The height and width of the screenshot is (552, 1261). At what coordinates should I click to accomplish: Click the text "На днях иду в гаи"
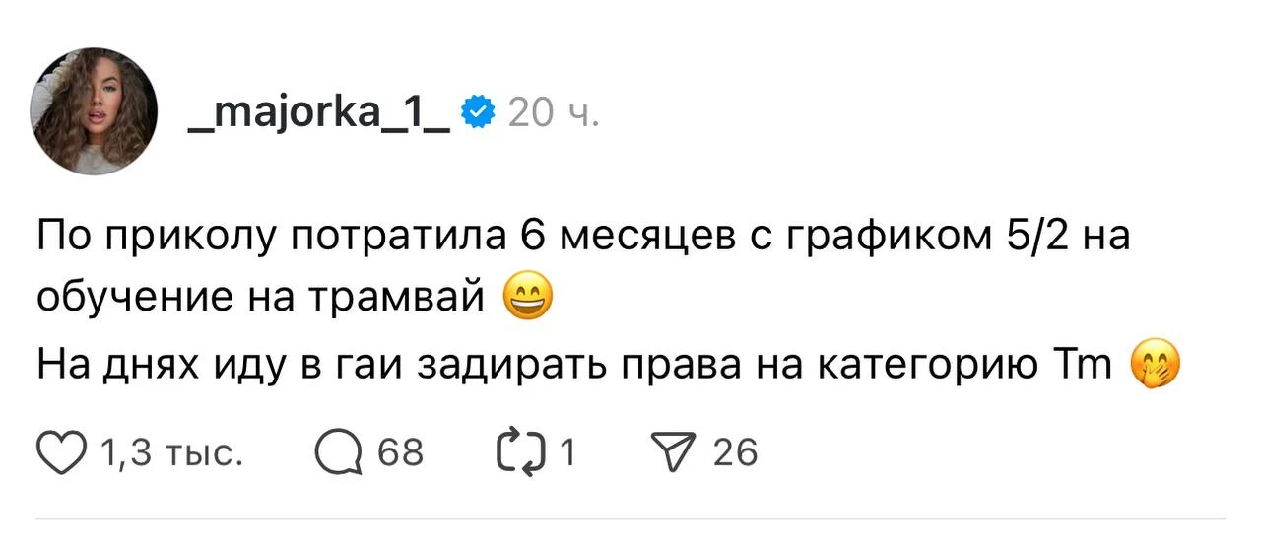pyautogui.click(x=221, y=365)
